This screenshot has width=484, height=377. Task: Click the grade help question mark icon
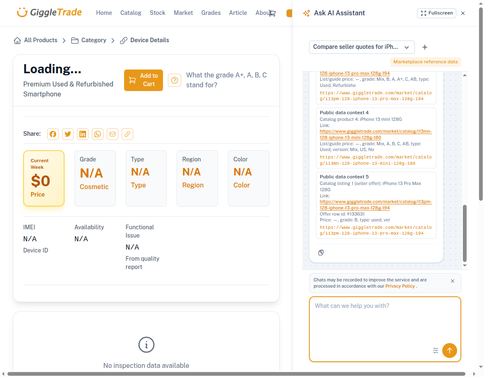pyautogui.click(x=175, y=80)
